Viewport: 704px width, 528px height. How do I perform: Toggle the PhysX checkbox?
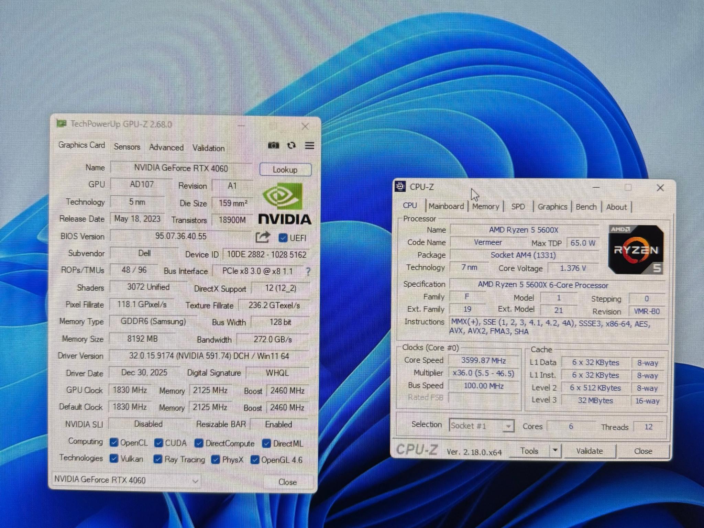[216, 460]
